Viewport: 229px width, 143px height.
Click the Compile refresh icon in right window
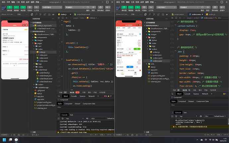pos(202,7)
